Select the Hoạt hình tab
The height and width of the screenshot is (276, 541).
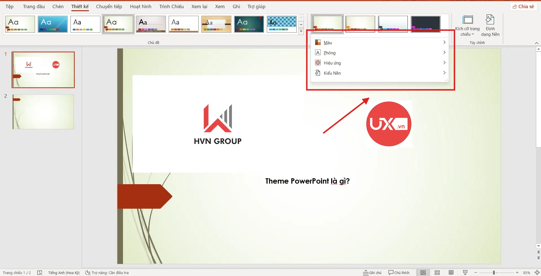(140, 6)
